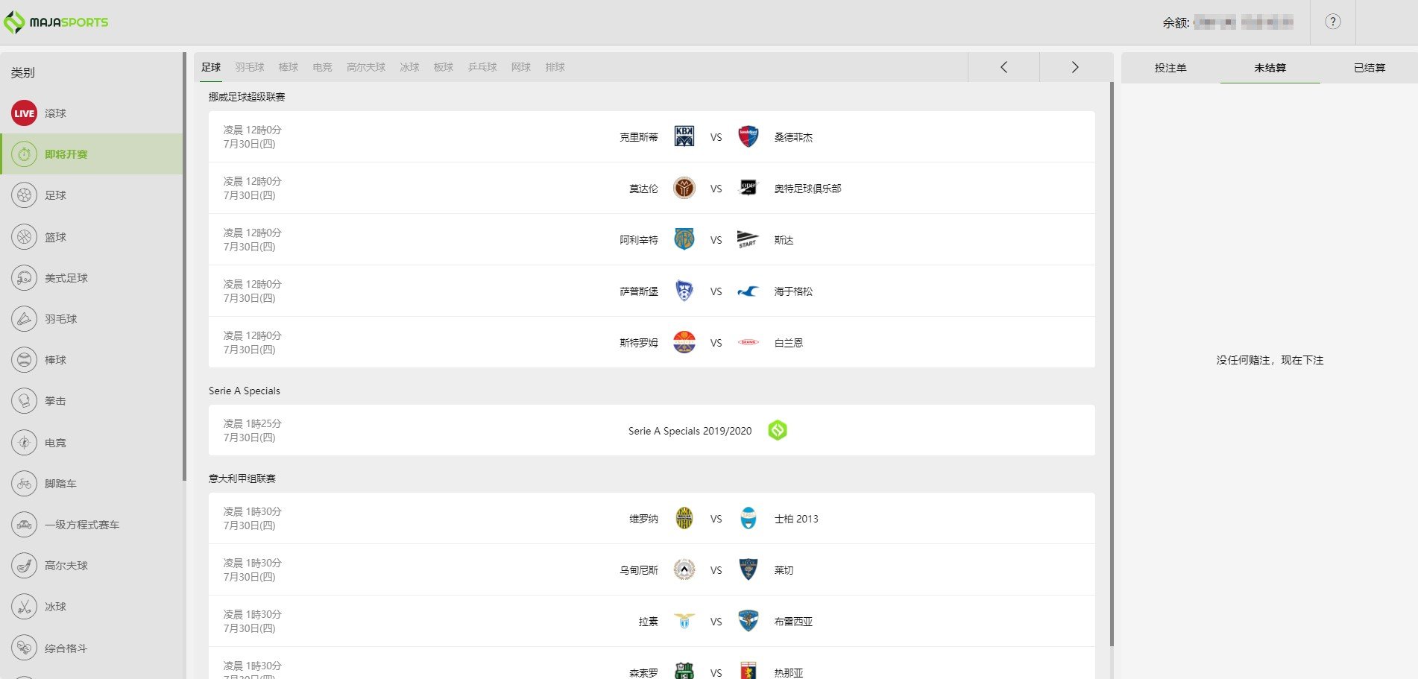Click the 拳击 boxing glove icon
The width and height of the screenshot is (1418, 679).
(24, 401)
